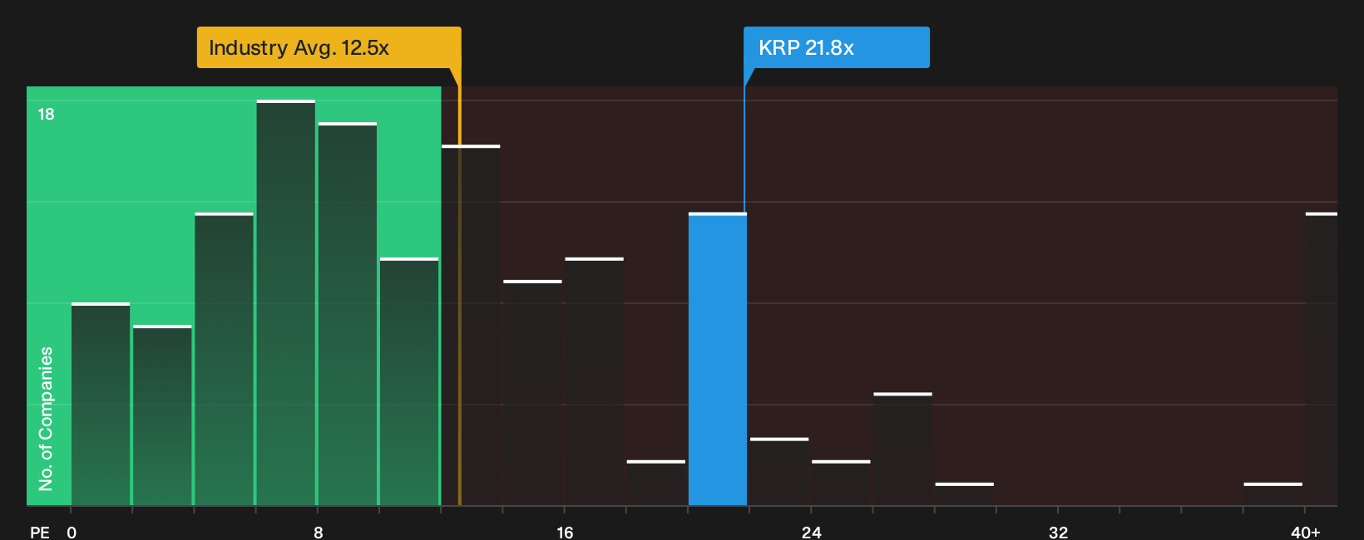Click the Industry Avg. 12.5x label
Screen dimensions: 1364x540
pyautogui.click(x=329, y=47)
